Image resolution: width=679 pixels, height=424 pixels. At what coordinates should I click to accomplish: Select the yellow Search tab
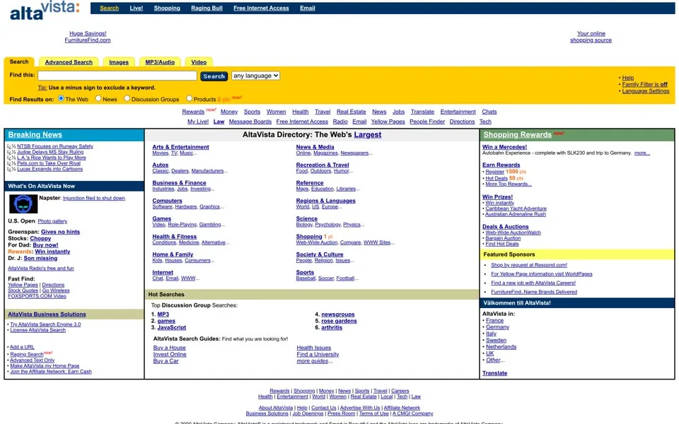click(x=19, y=62)
